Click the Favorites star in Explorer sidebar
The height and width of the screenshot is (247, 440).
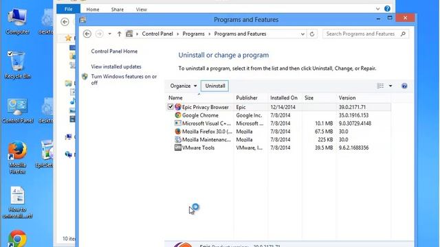tap(68, 38)
